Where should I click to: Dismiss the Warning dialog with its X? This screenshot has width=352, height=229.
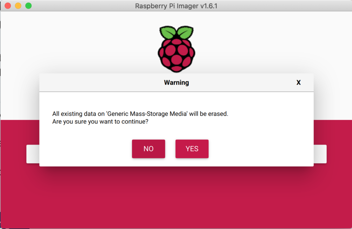pyautogui.click(x=298, y=82)
